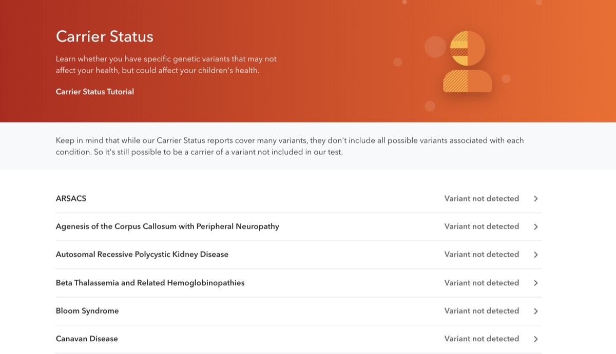Click Variant not detected beside Bloom Syndrome
This screenshot has width=616, height=354.
pyautogui.click(x=482, y=311)
